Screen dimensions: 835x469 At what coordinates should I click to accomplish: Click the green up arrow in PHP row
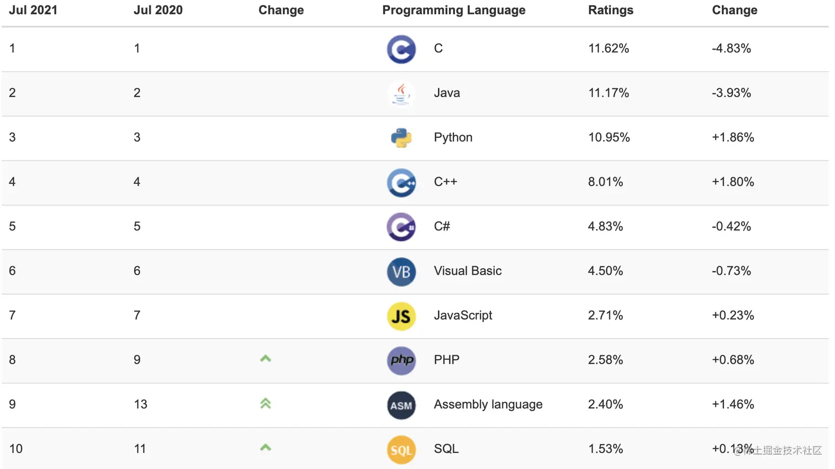pyautogui.click(x=266, y=359)
